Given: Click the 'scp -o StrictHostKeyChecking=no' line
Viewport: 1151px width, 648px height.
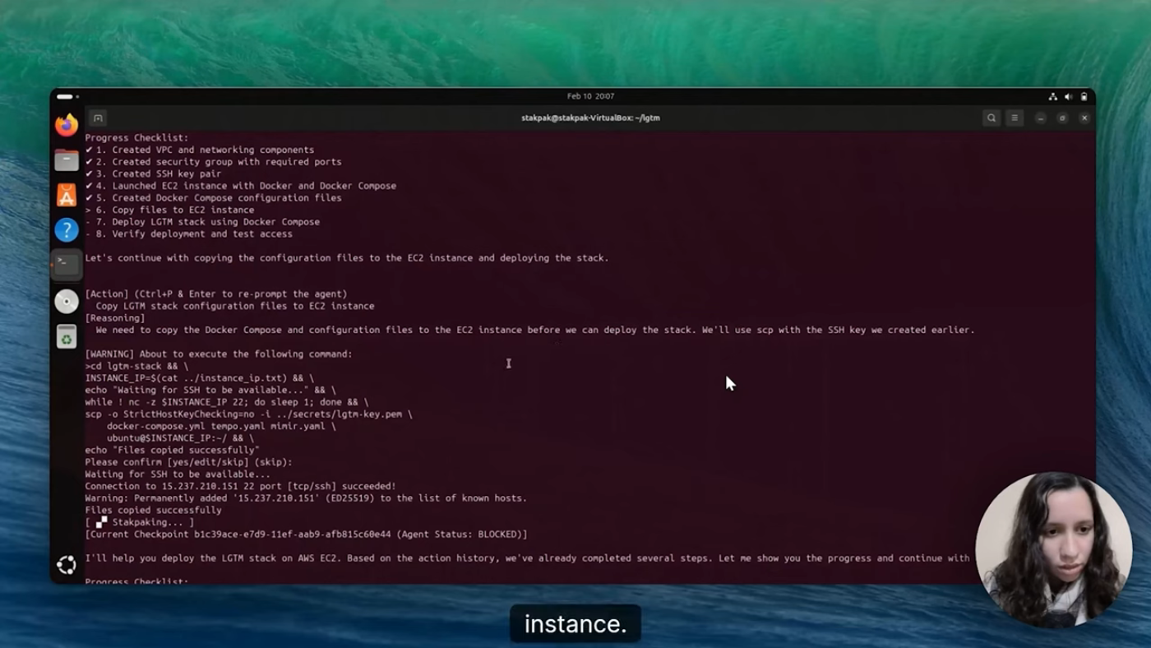Looking at the screenshot, I should pyautogui.click(x=248, y=414).
